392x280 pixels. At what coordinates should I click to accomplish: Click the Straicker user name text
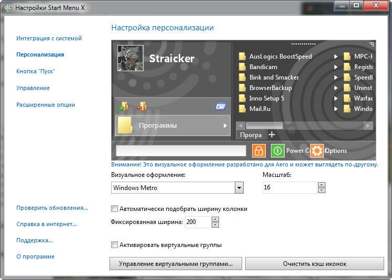172,59
